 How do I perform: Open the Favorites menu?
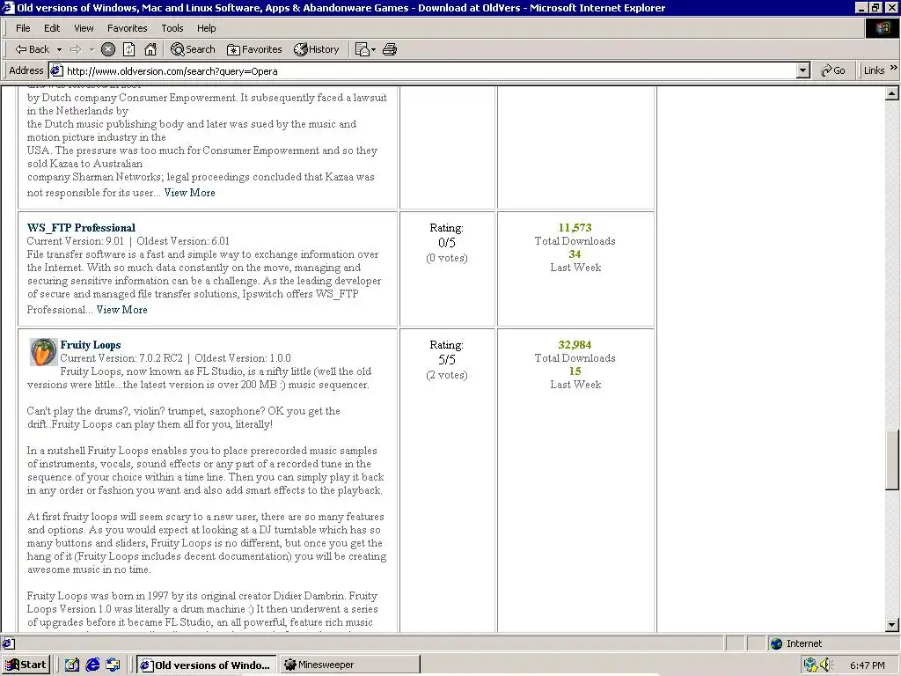tap(127, 28)
